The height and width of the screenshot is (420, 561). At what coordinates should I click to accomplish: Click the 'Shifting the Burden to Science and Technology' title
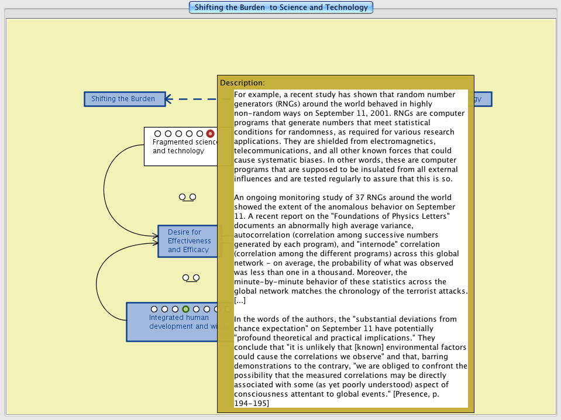[x=281, y=8]
